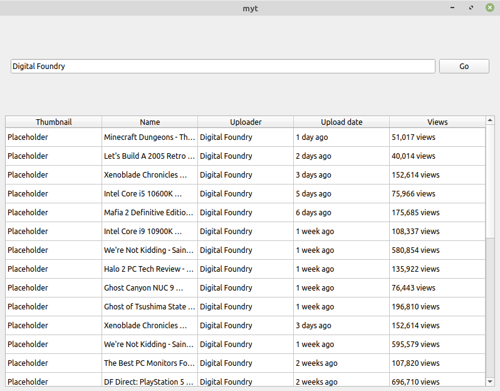Click the Go search button
The image size is (500, 391).
(x=464, y=66)
